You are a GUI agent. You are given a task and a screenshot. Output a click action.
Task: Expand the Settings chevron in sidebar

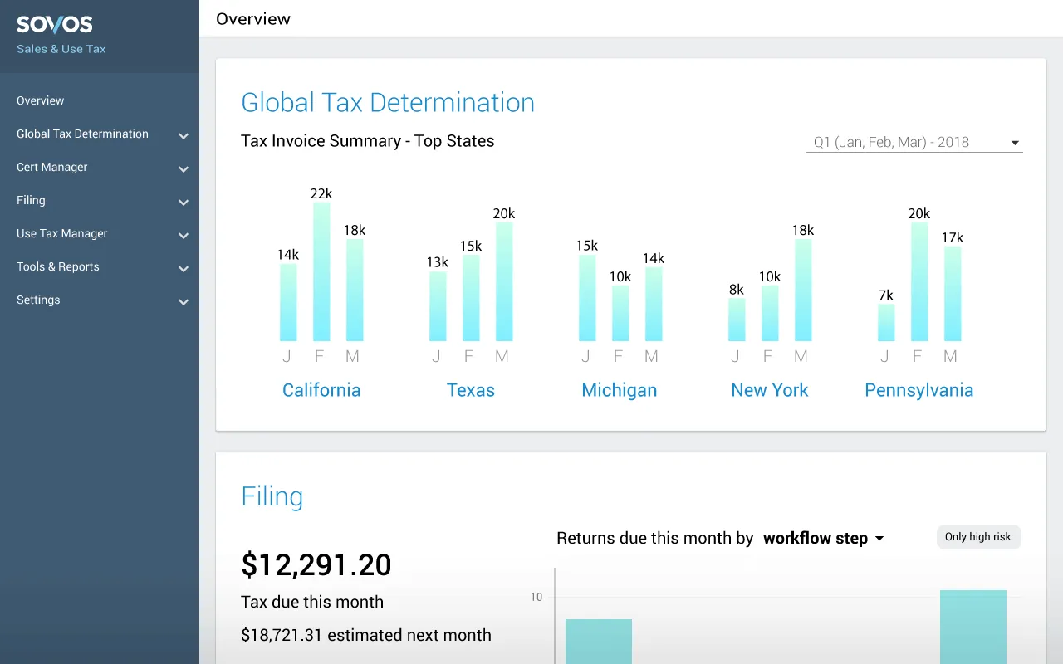pos(184,301)
